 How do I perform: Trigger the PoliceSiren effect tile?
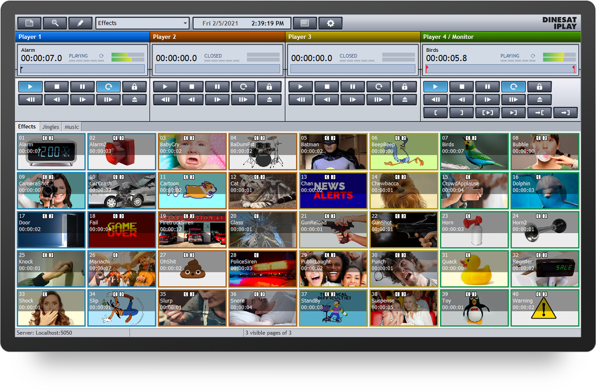[x=263, y=269]
